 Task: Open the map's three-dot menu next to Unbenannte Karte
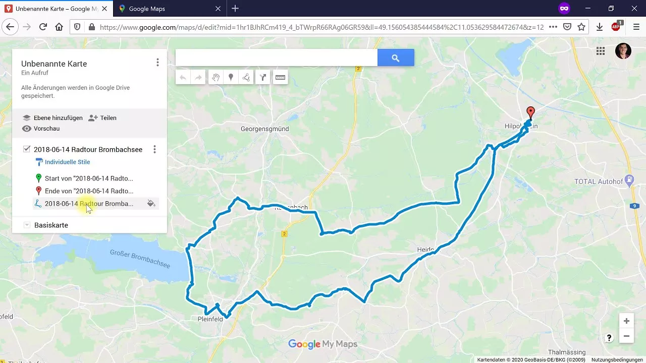[157, 62]
